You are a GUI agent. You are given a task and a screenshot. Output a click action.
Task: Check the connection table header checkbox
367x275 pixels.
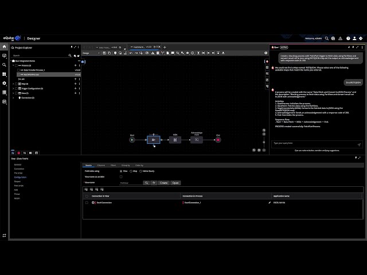point(87,196)
